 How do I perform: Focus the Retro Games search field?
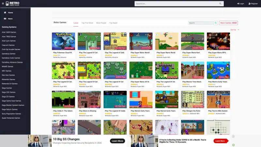tap(200, 23)
